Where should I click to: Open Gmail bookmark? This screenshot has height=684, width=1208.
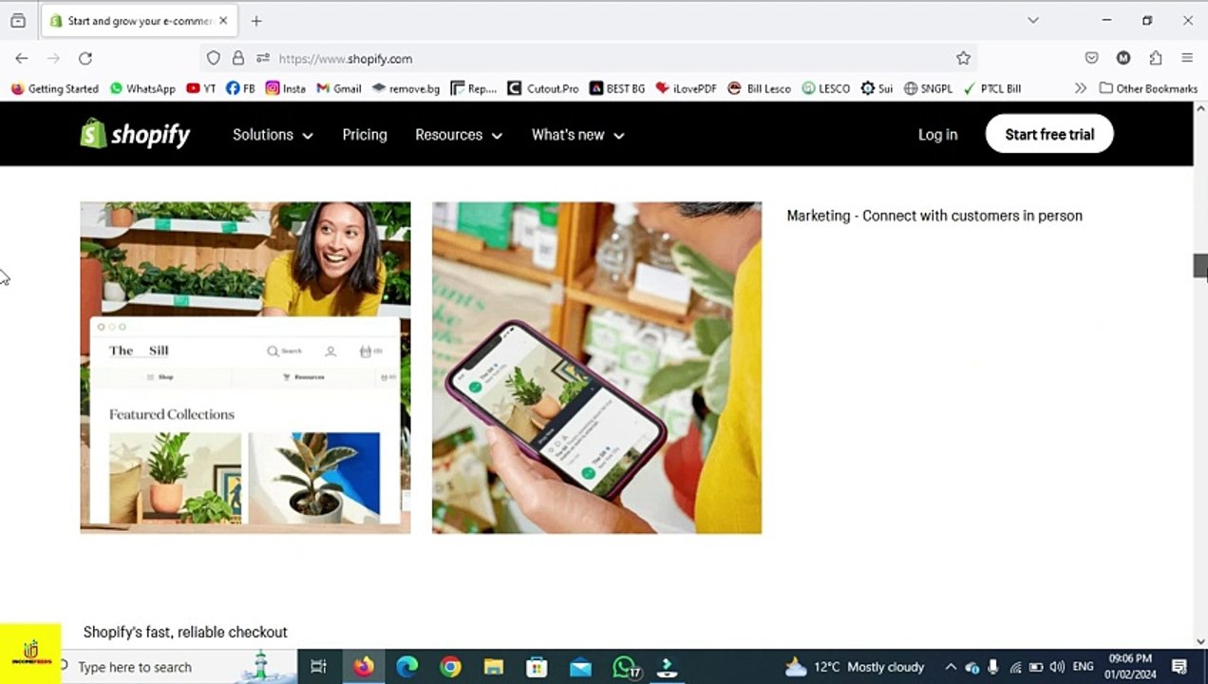[339, 88]
